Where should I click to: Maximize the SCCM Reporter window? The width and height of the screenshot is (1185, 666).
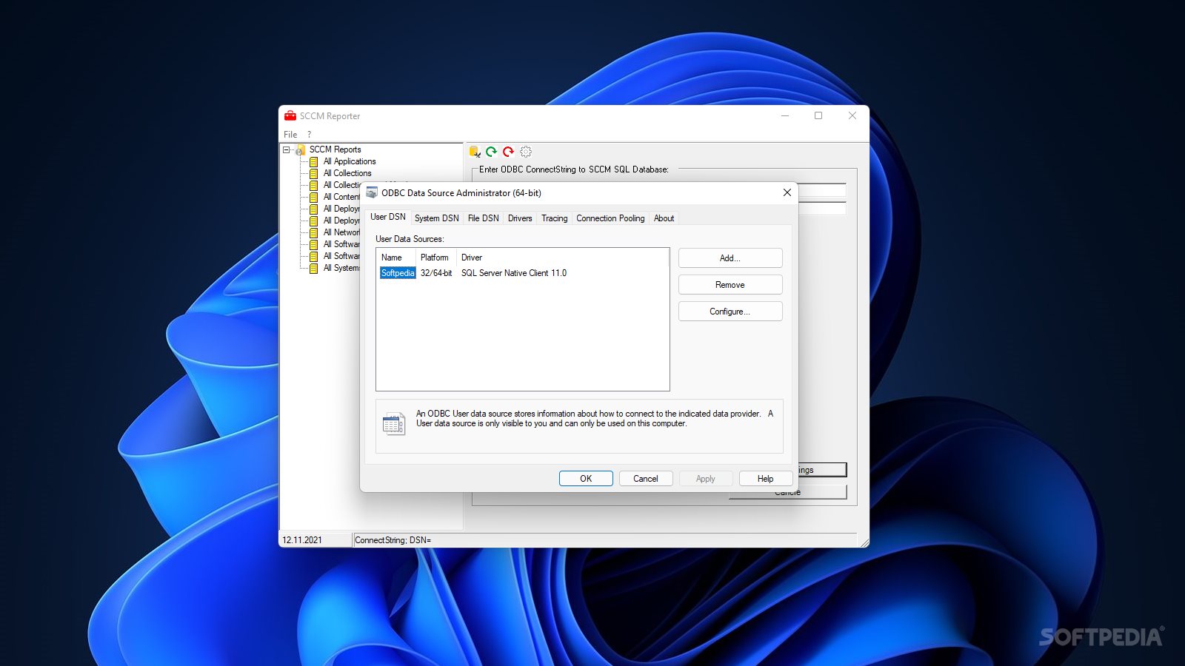tap(818, 115)
